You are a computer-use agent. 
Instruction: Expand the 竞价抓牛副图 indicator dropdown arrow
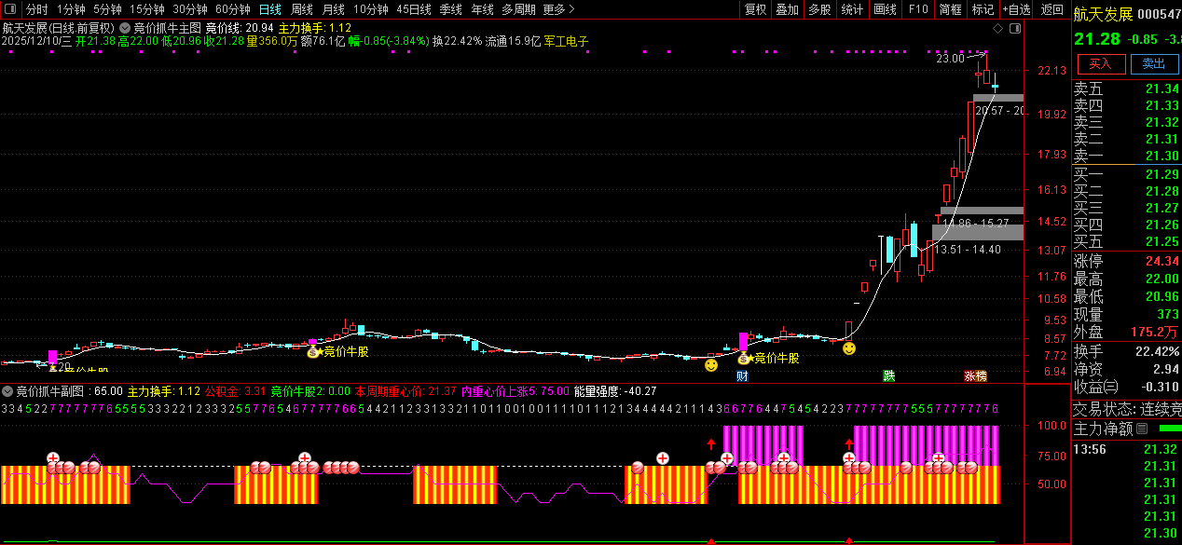[7, 391]
